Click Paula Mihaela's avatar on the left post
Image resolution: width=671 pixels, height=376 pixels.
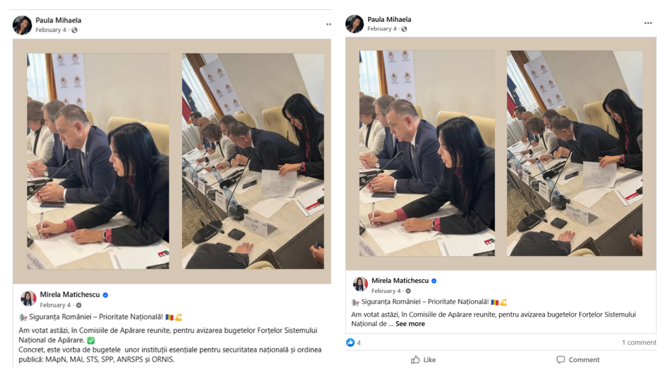pos(22,25)
